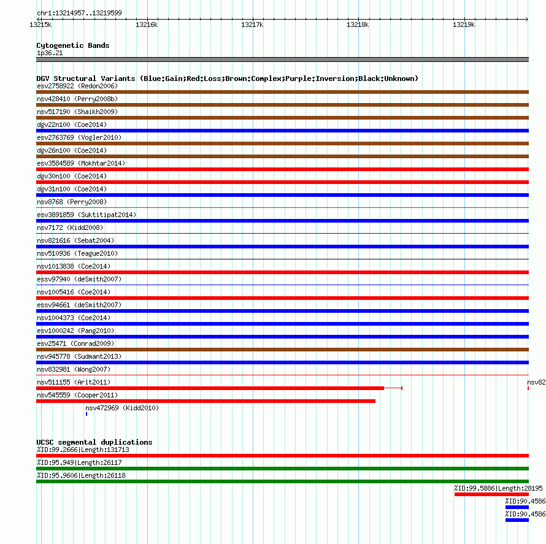
Task: Click the essv94661 (deSmith2007) label
Action: (79, 305)
